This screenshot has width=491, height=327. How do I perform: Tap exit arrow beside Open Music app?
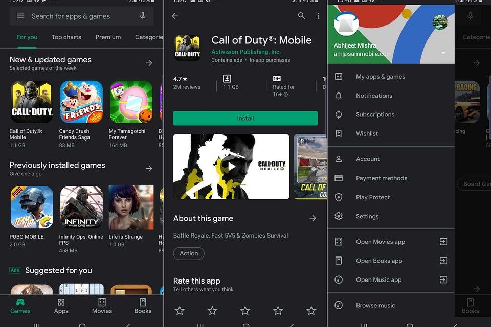point(443,280)
